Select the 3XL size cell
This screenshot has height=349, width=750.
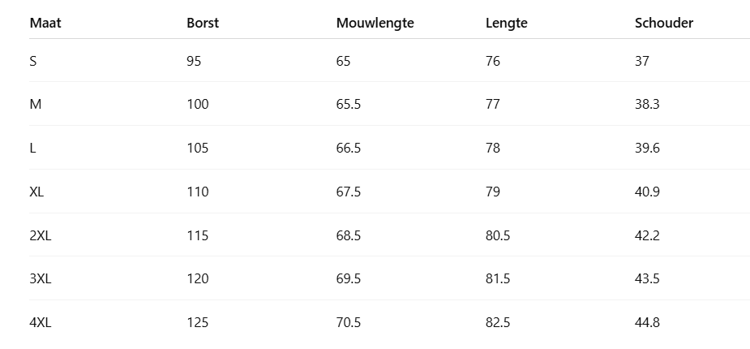[41, 278]
